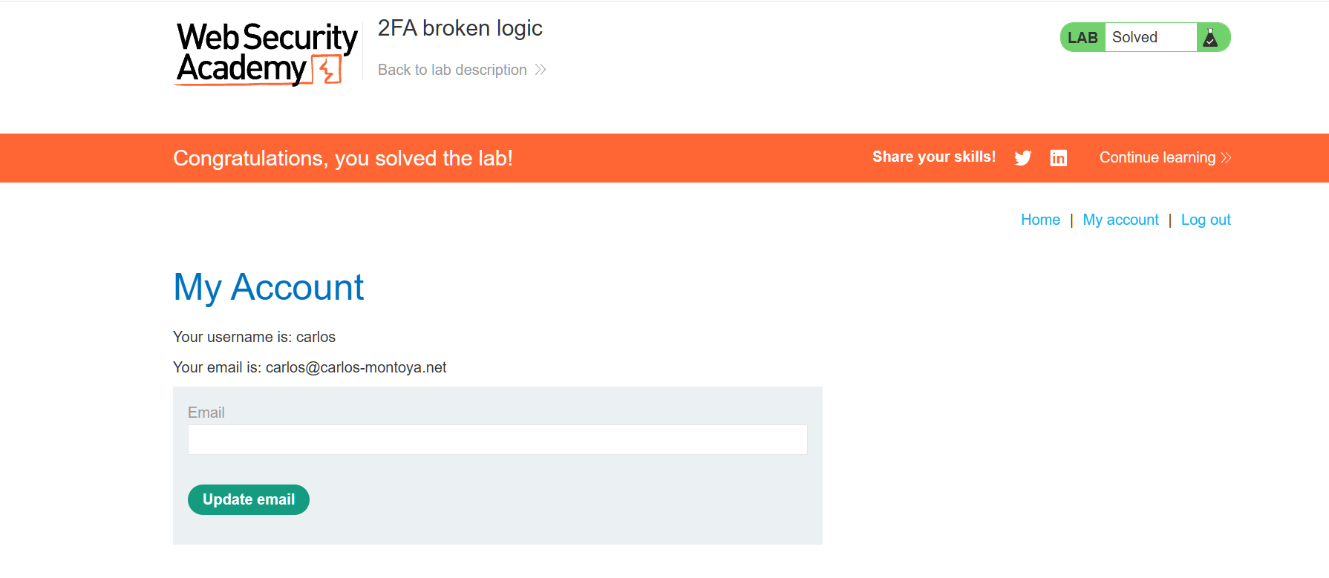
Task: Click the Solved status text
Action: click(1134, 38)
